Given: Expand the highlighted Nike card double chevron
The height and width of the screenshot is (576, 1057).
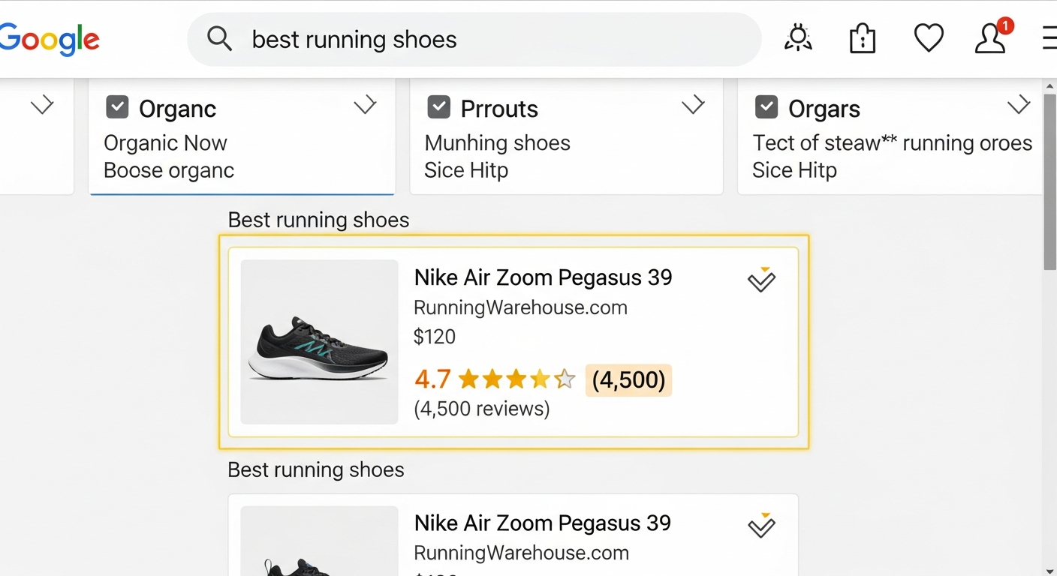Looking at the screenshot, I should click(761, 281).
